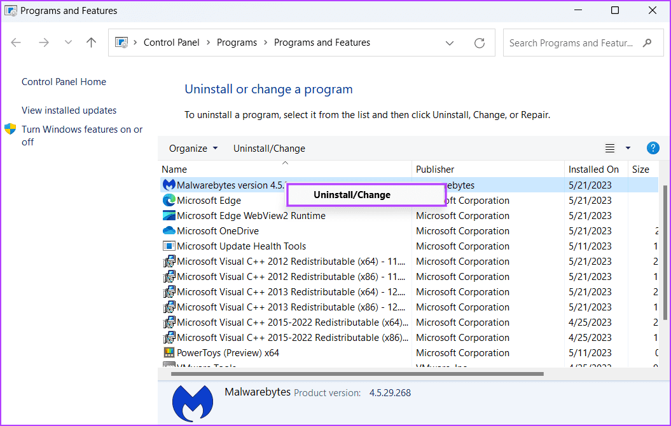Click the large Malwarebytes logo in details pane
Screen dimensions: 671x426
click(193, 403)
